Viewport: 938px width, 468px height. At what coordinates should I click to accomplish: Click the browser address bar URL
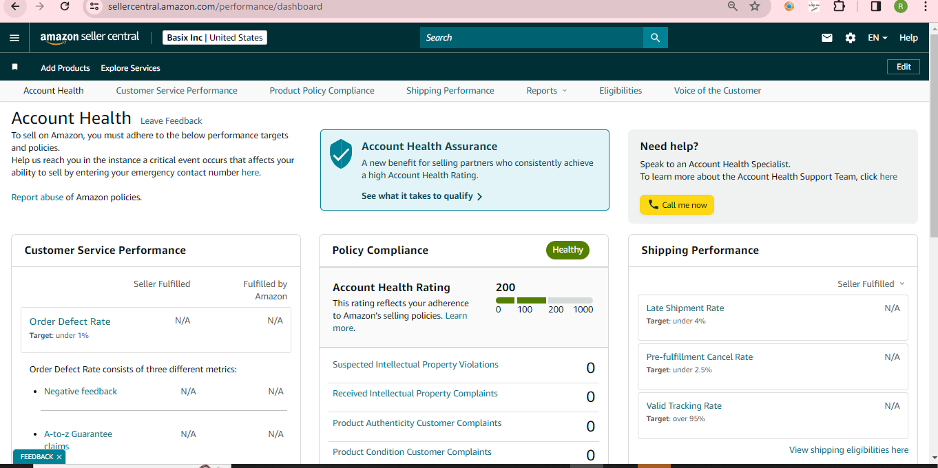coord(215,7)
